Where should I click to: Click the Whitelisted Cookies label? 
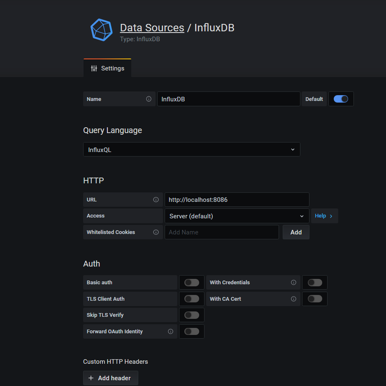coord(111,232)
